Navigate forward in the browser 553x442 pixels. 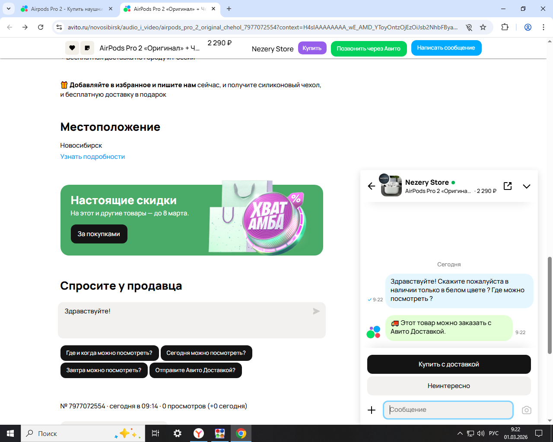(x=25, y=27)
